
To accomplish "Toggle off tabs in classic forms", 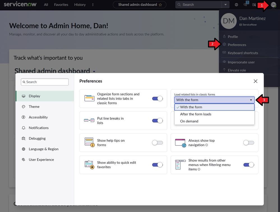I will pyautogui.click(x=157, y=98).
